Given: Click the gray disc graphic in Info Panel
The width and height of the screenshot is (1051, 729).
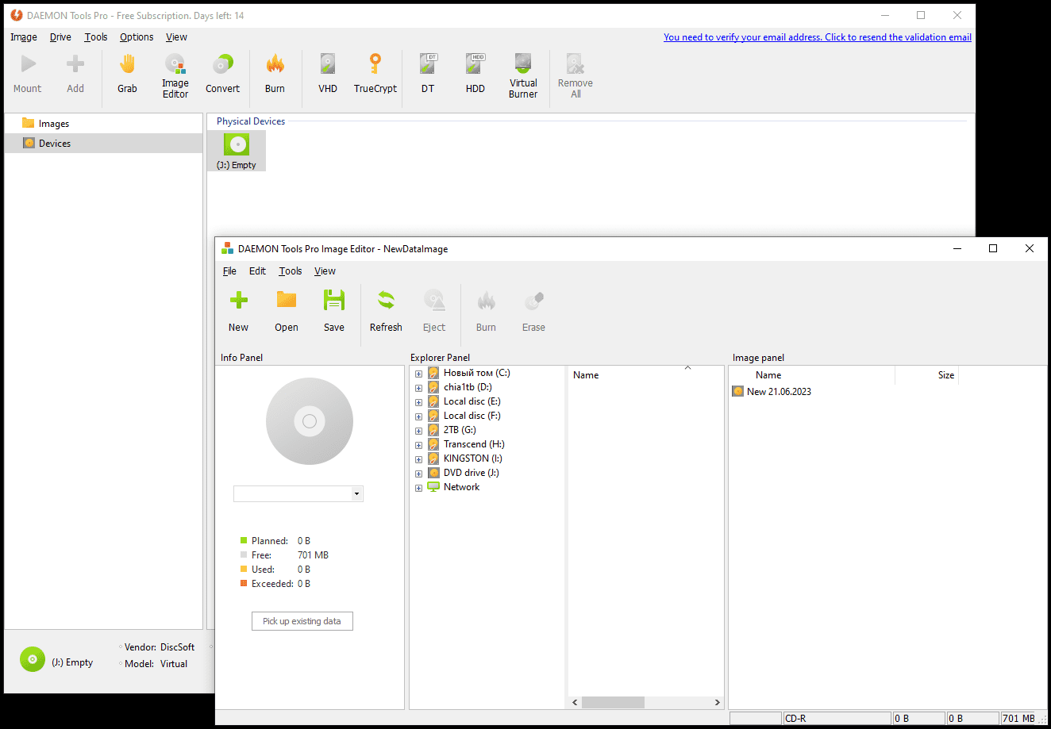Looking at the screenshot, I should 310,421.
